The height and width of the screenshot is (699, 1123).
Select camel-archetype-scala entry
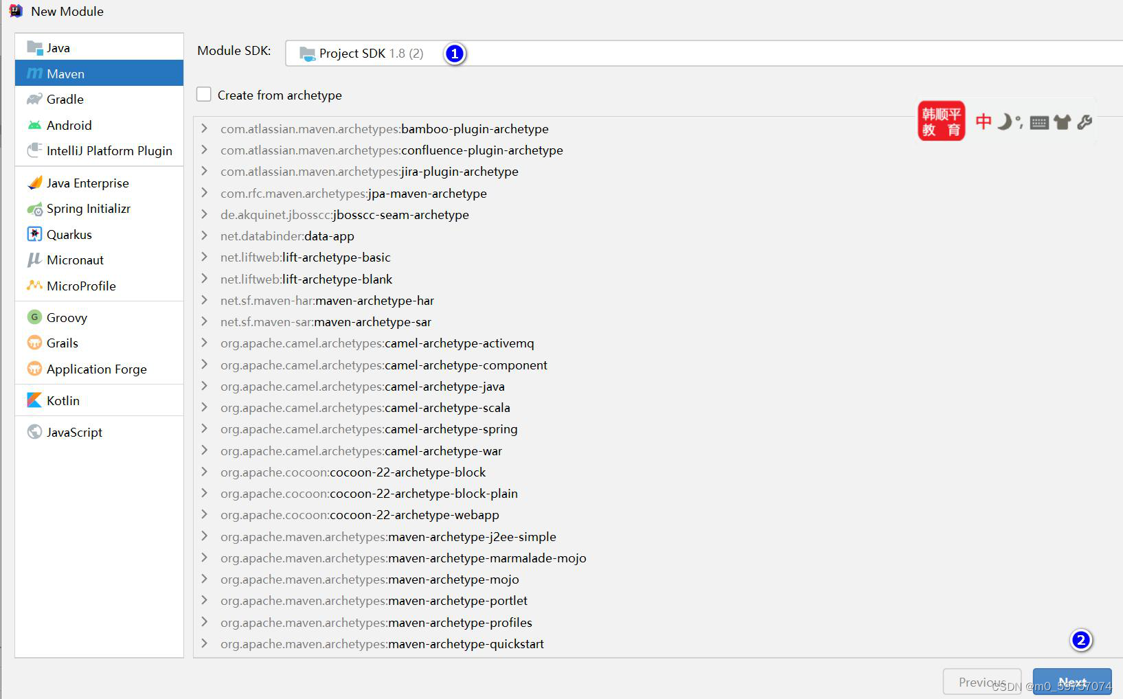365,407
